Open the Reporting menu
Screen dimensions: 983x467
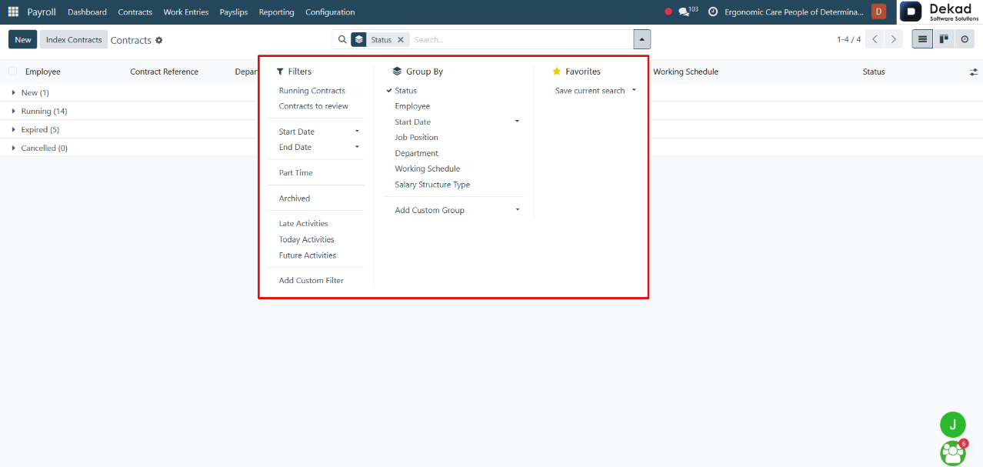click(276, 12)
